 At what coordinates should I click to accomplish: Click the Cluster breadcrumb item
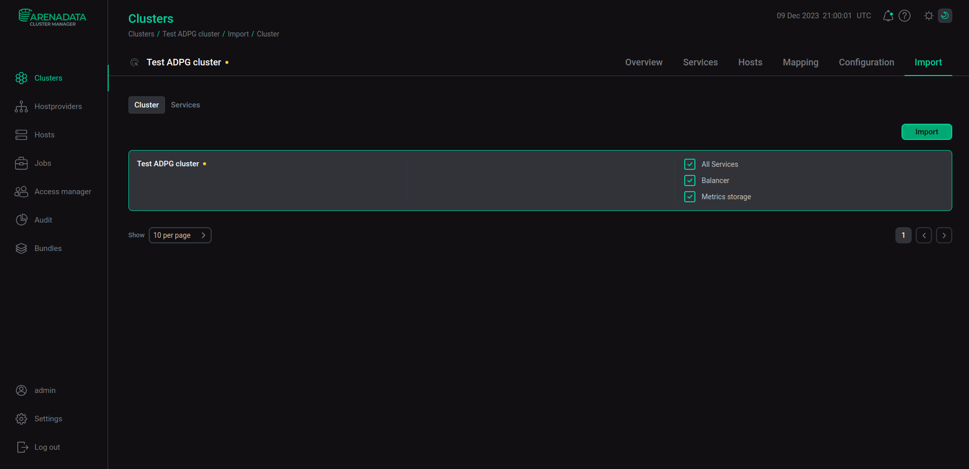coord(268,34)
